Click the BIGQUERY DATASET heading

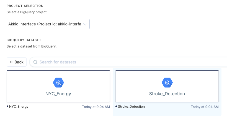(24, 40)
